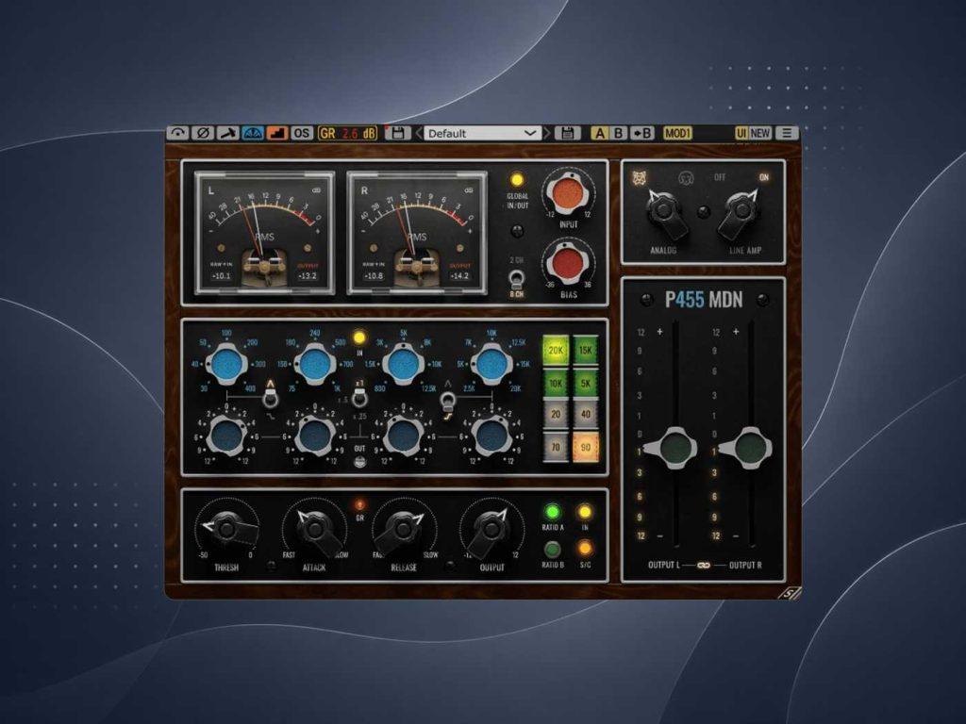Screen dimensions: 966x724
Task: Flip the high band bell/shelf switch
Action: coord(448,403)
